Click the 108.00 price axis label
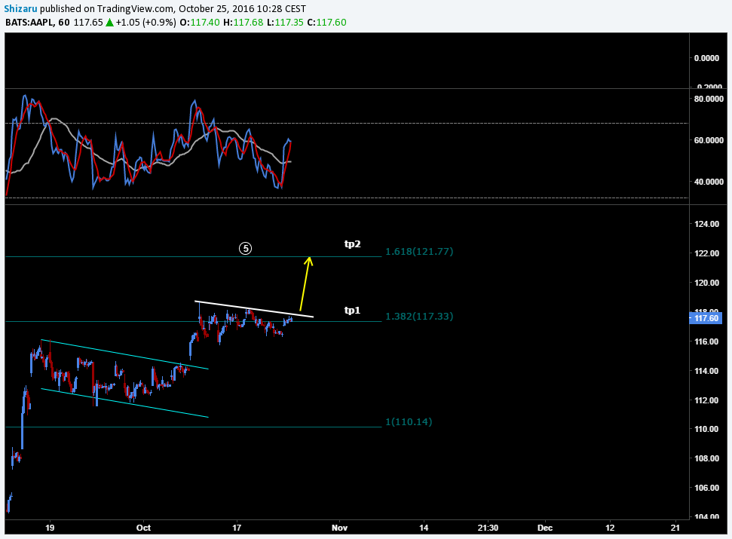This screenshot has height=539, width=732. click(x=707, y=459)
